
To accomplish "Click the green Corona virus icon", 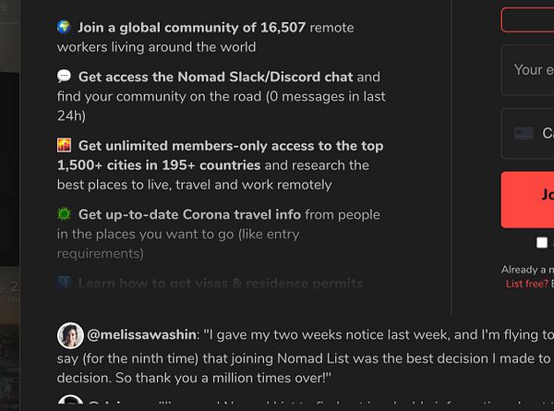I will (64, 214).
